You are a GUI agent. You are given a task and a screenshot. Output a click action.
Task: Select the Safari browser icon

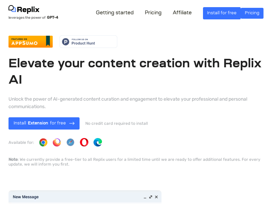70,142
